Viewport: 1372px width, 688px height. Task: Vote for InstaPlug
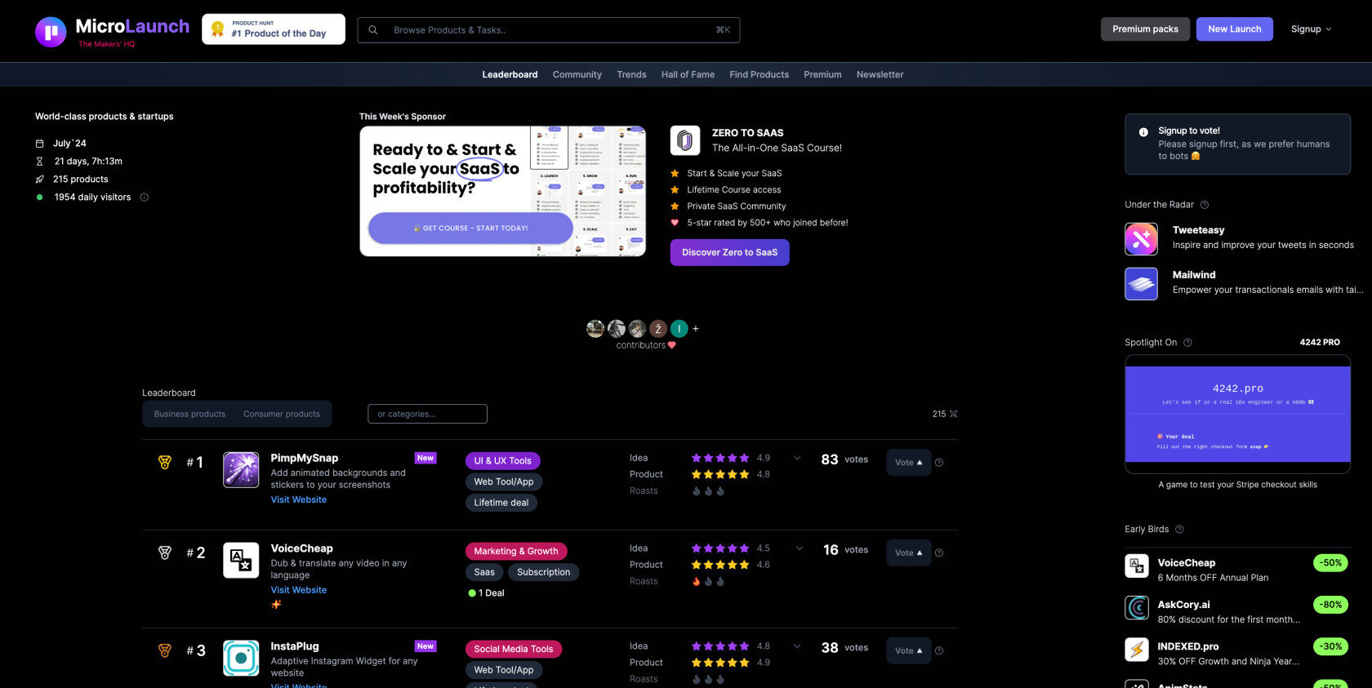coord(908,650)
